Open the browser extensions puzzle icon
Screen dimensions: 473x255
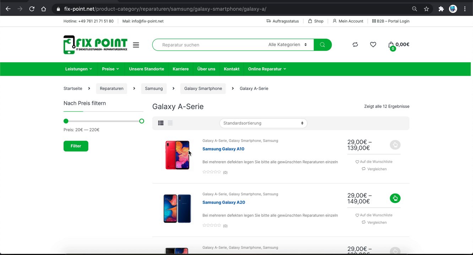[441, 9]
